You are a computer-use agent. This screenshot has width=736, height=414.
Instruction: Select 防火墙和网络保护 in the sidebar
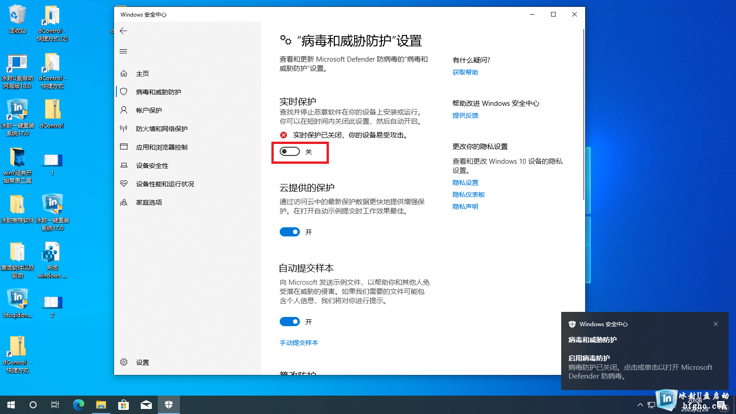188,129
